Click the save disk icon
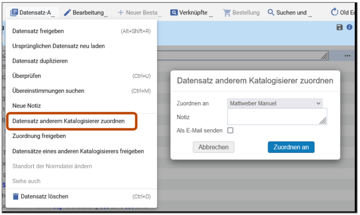This screenshot has height=215, width=360. point(339,27)
